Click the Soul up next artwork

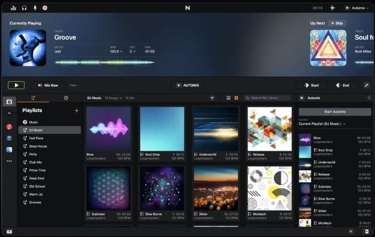pos(328,48)
